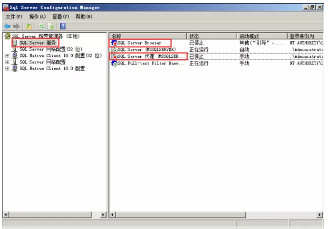Click the Help question mark toolbar icon

pos(63,26)
